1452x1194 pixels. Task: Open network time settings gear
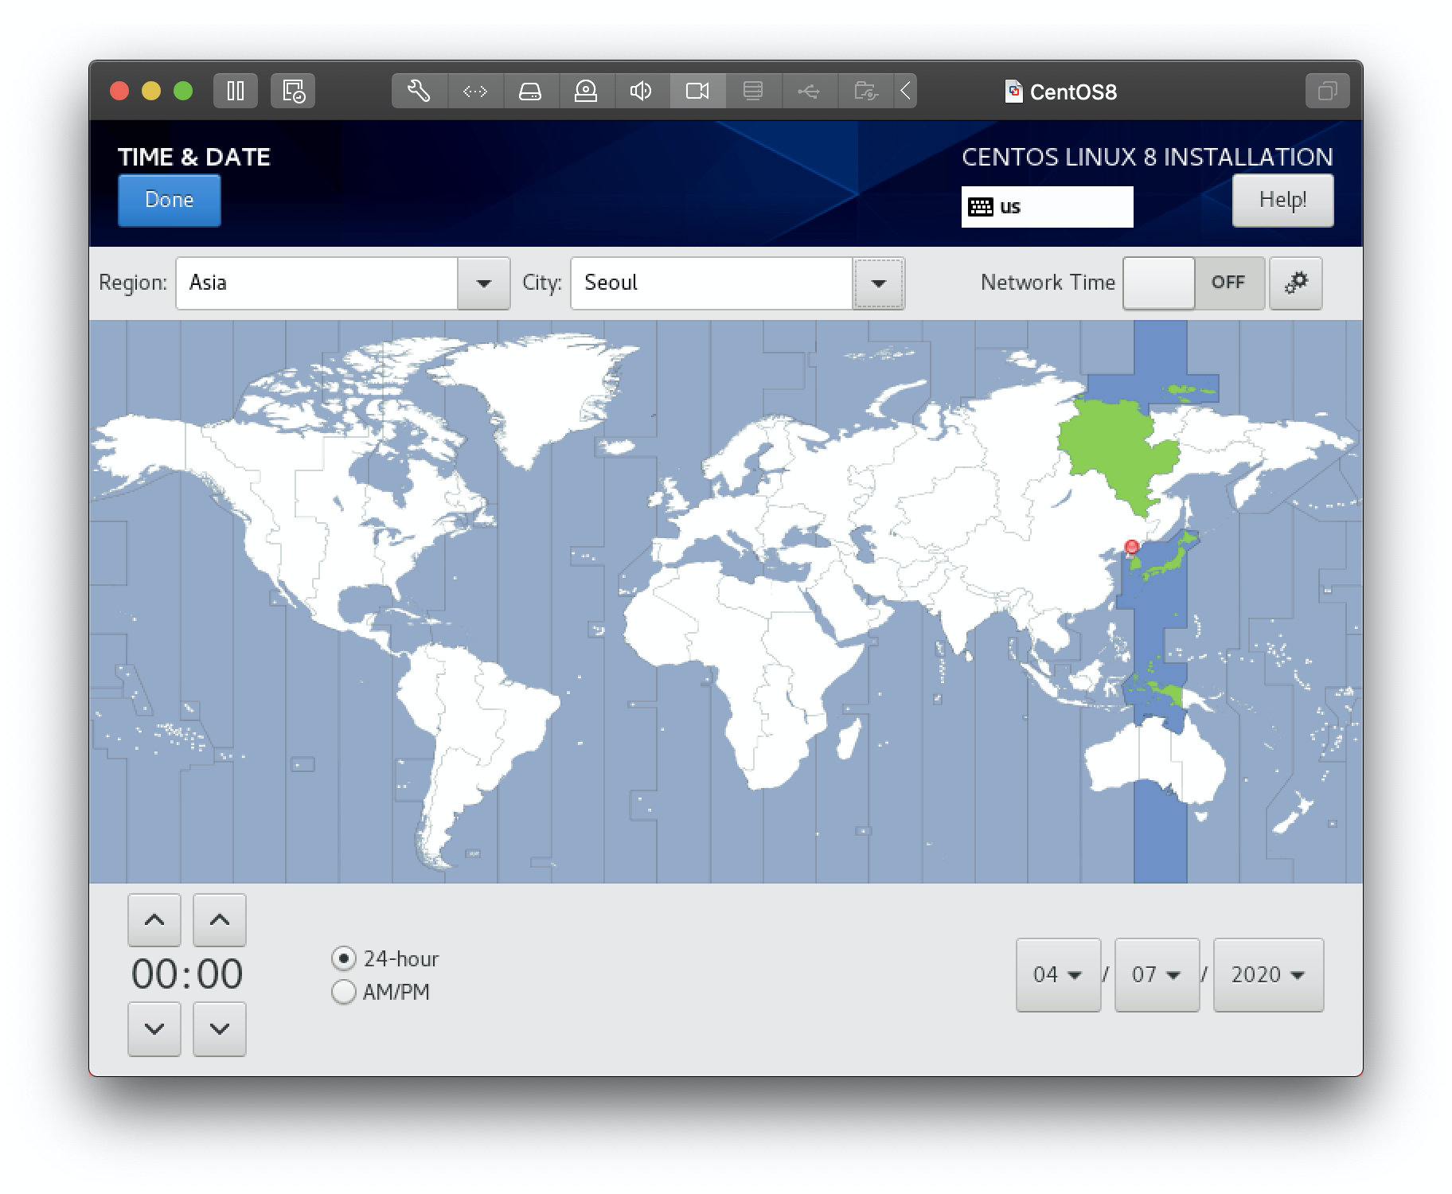click(x=1296, y=283)
